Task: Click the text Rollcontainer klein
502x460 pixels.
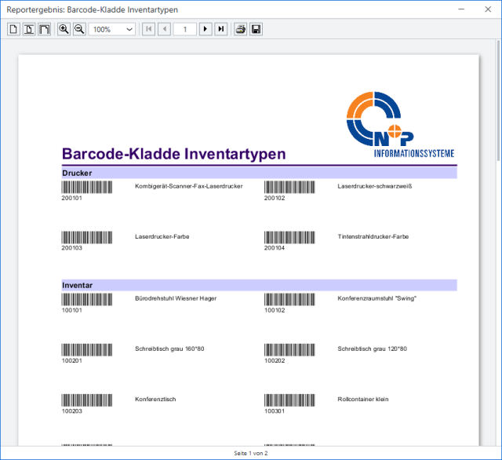Action: tap(363, 399)
